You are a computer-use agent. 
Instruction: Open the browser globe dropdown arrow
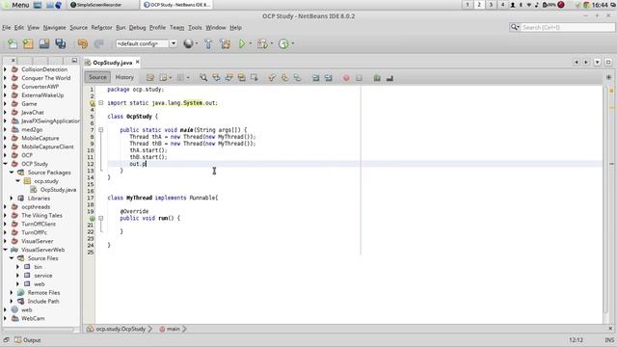pyautogui.click(x=197, y=43)
